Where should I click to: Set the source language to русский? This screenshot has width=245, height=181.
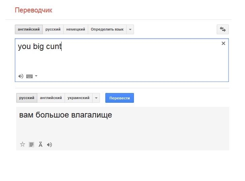[x=53, y=29]
